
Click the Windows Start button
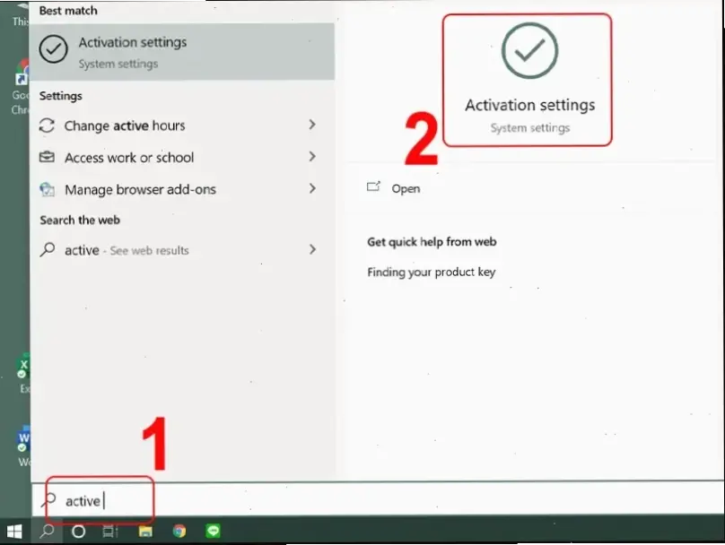tap(14, 532)
